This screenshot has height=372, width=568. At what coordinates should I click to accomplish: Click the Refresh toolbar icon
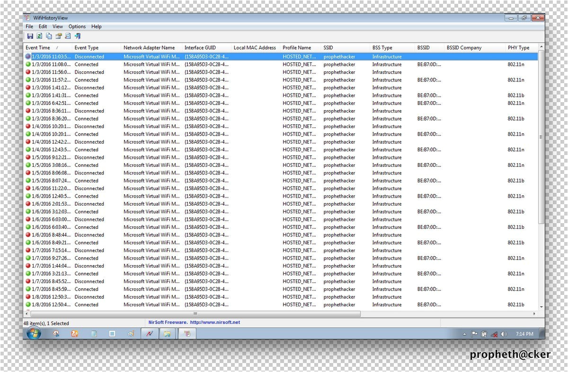(40, 36)
